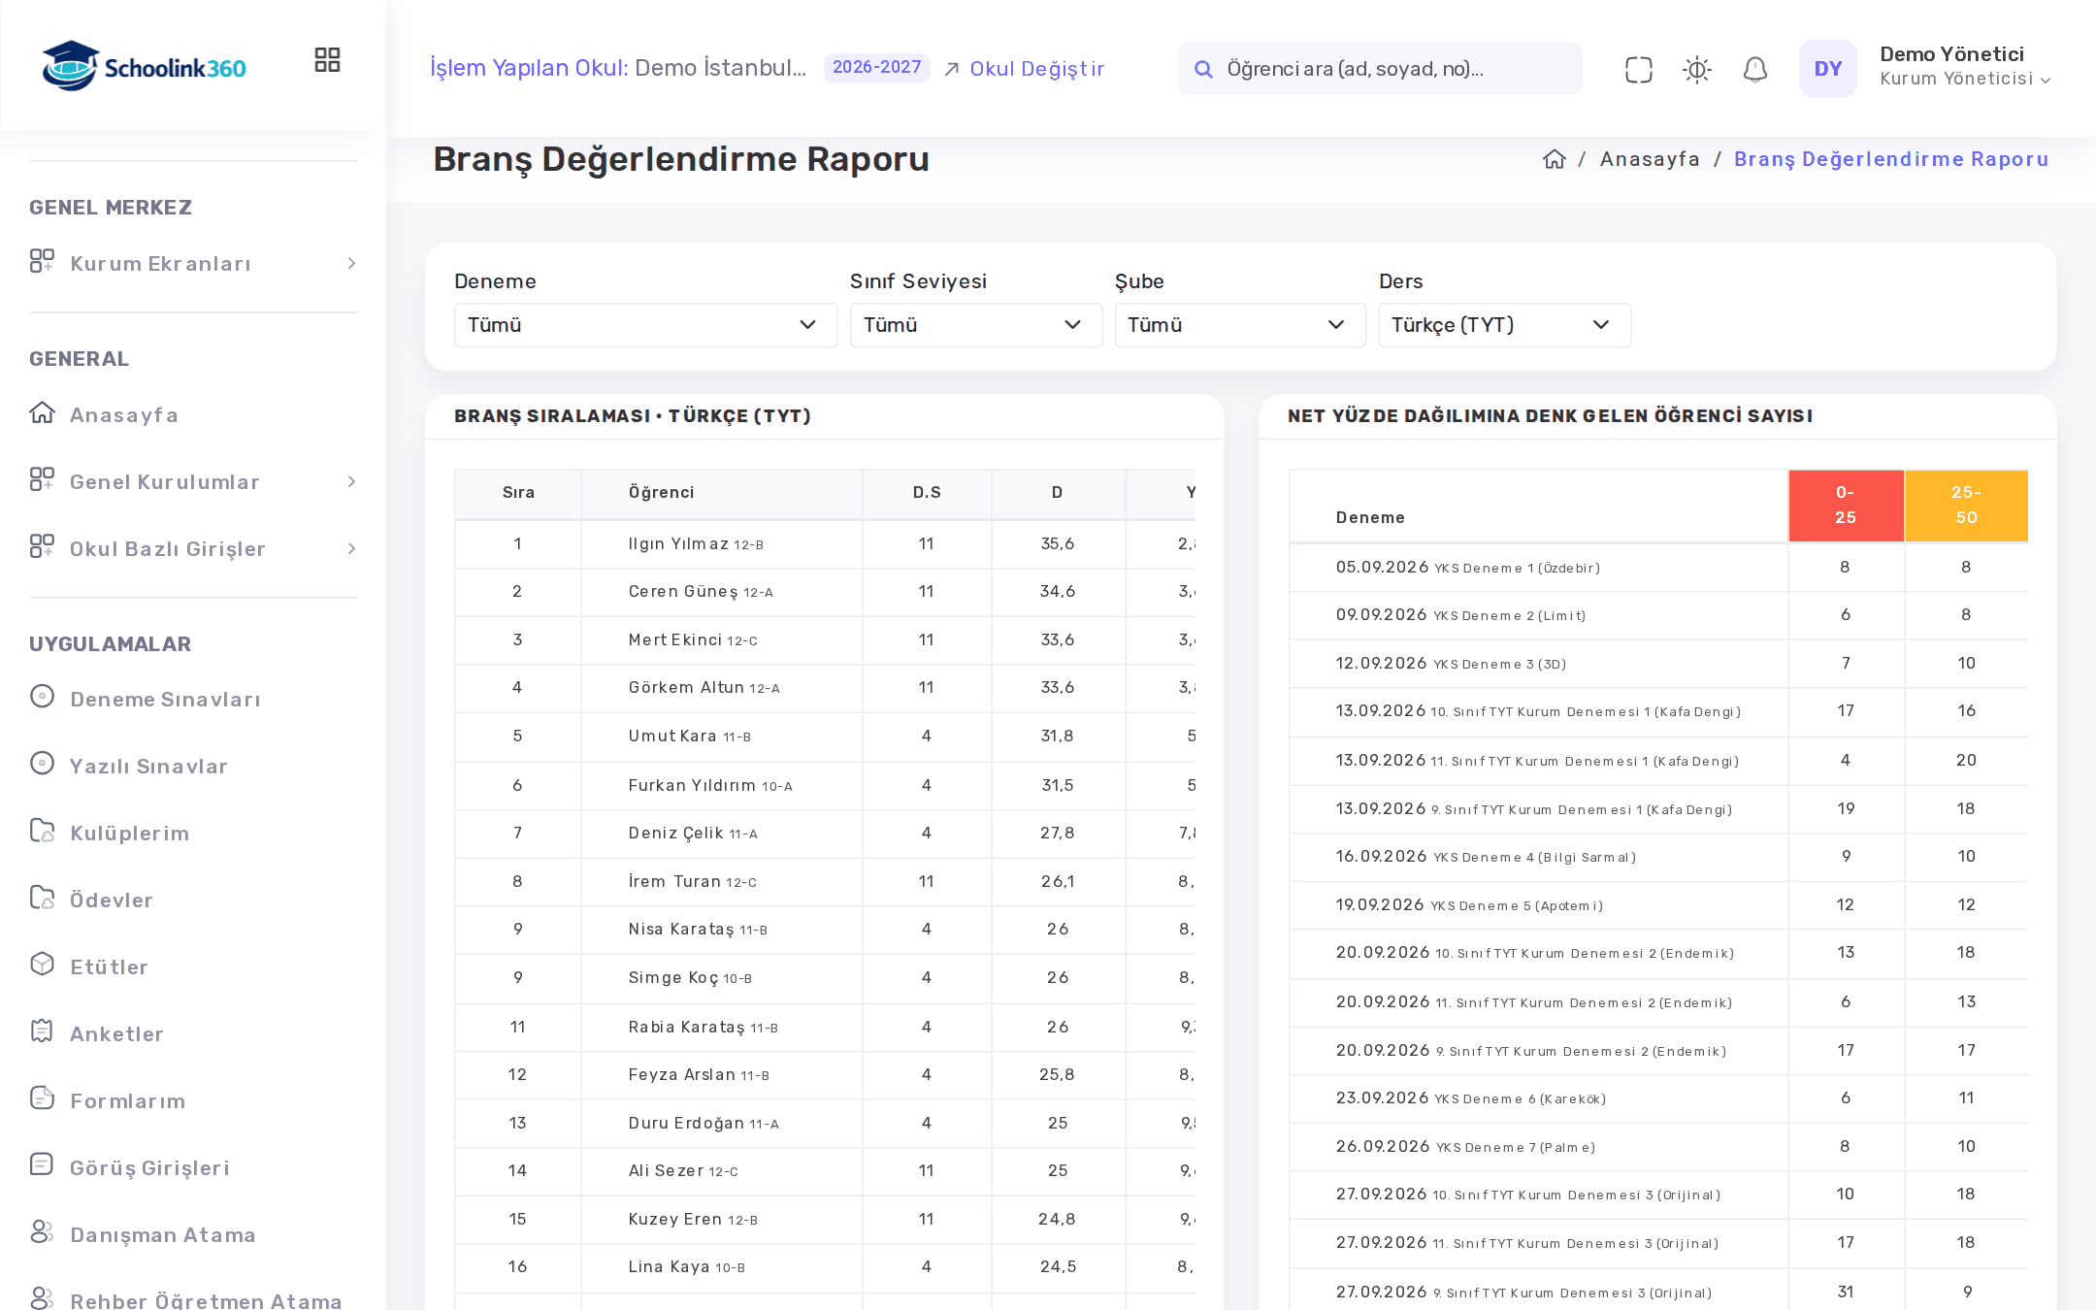The height and width of the screenshot is (1310, 2096).
Task: Open the Demo Yönetici profile menu
Action: 1964,66
